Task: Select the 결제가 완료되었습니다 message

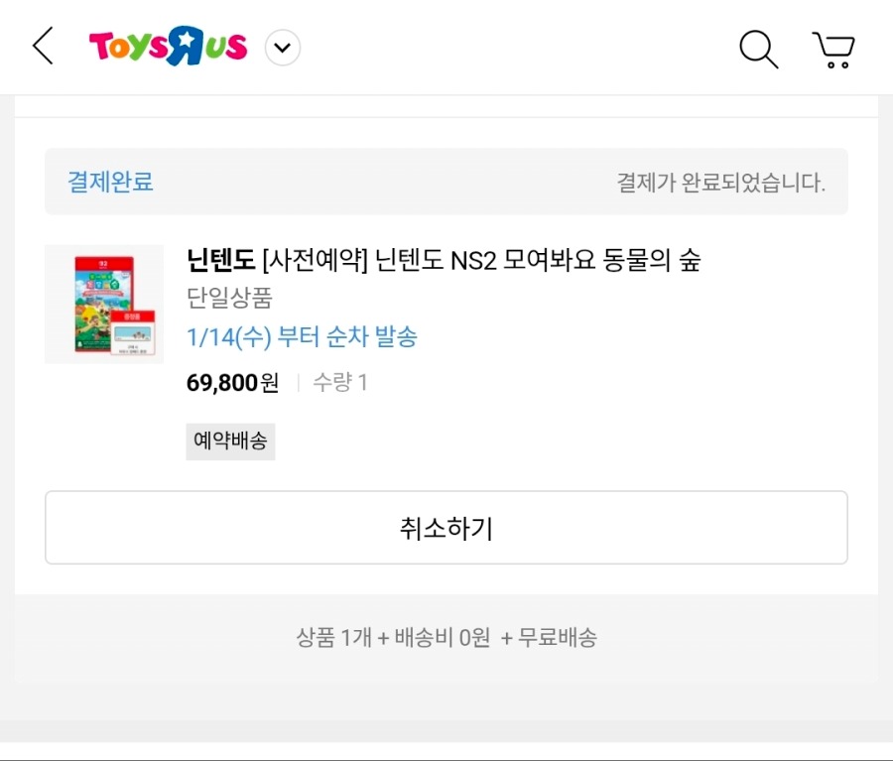Action: tap(720, 183)
